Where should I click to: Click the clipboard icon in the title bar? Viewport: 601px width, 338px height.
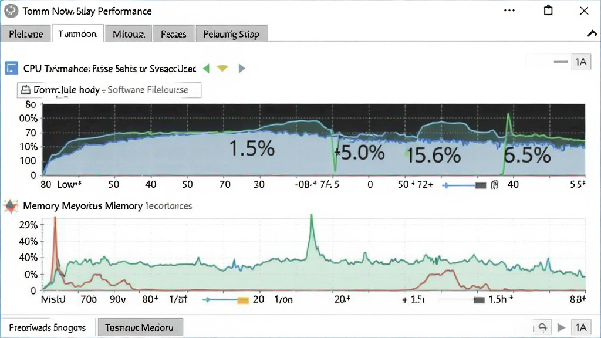(549, 11)
